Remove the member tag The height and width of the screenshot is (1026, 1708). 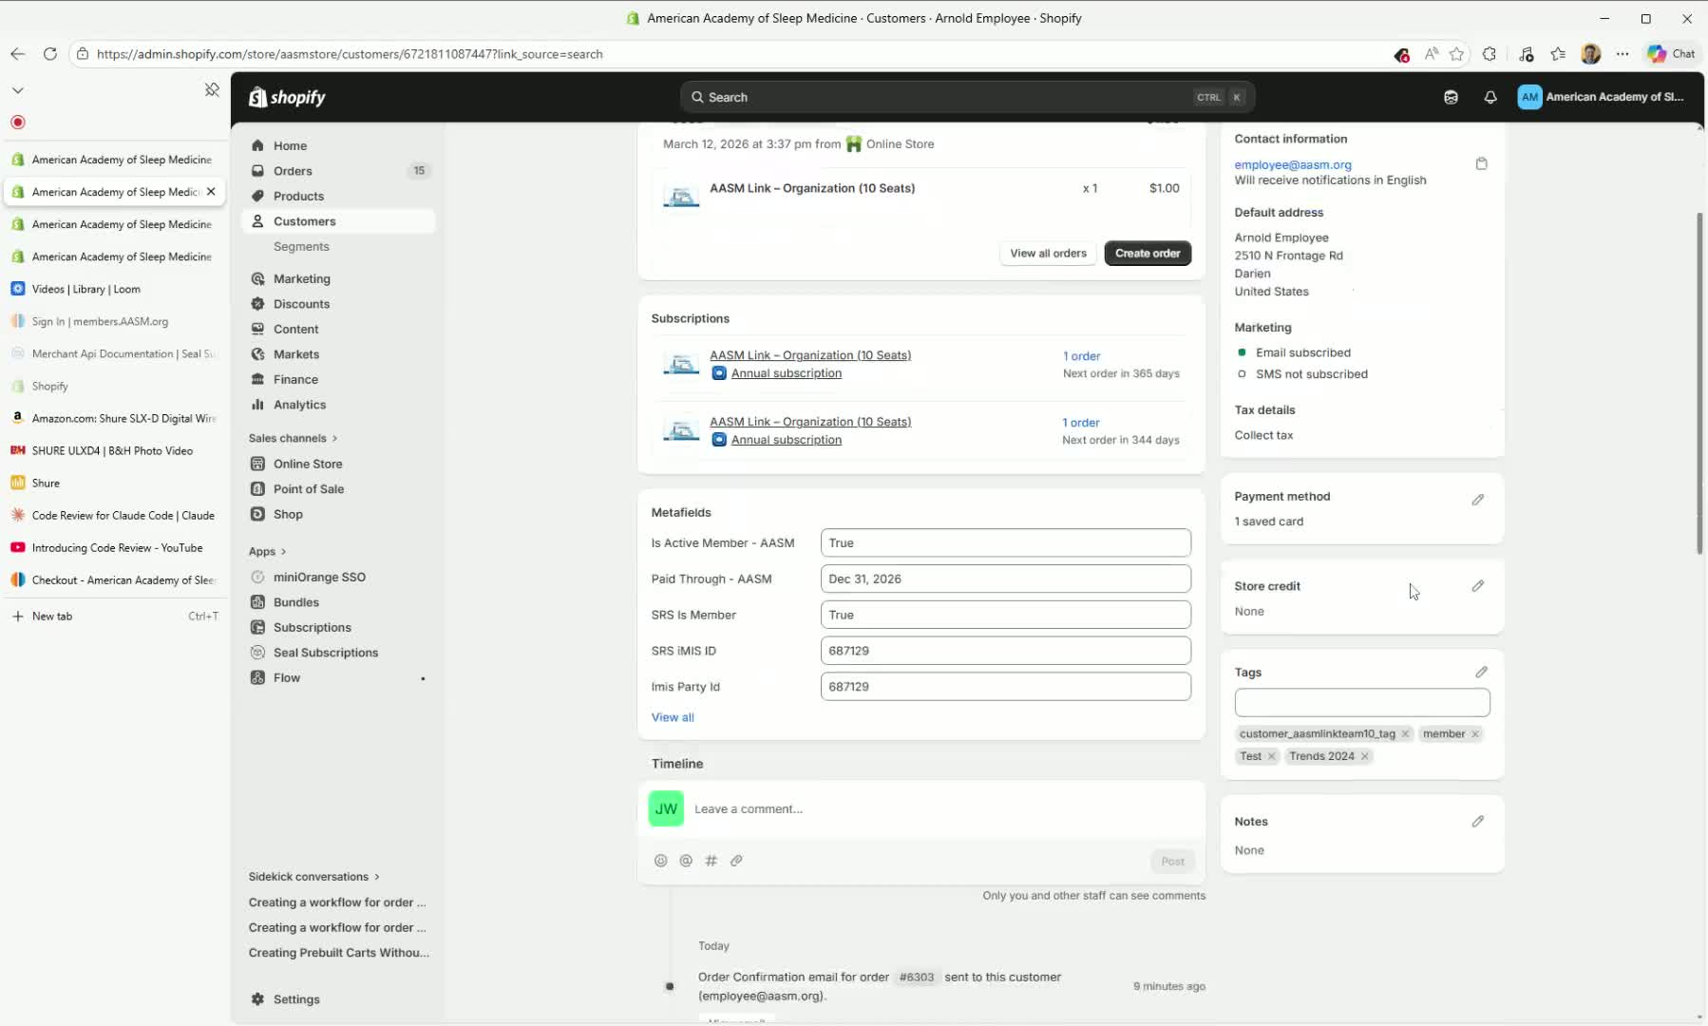point(1475,733)
